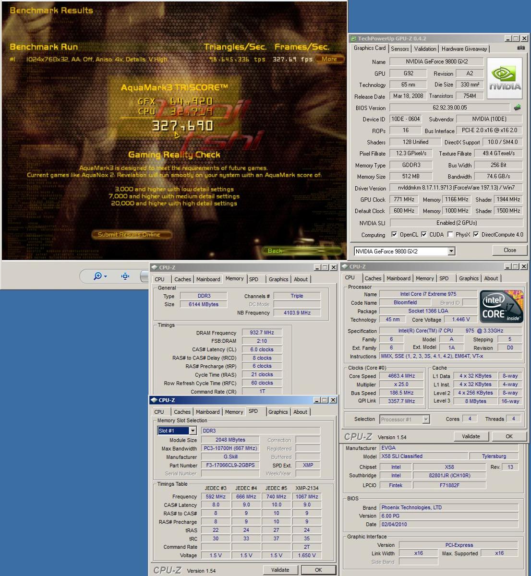This screenshot has width=531, height=576.
Task: Switch to the GPU-Z Validation tab
Action: [x=425, y=49]
